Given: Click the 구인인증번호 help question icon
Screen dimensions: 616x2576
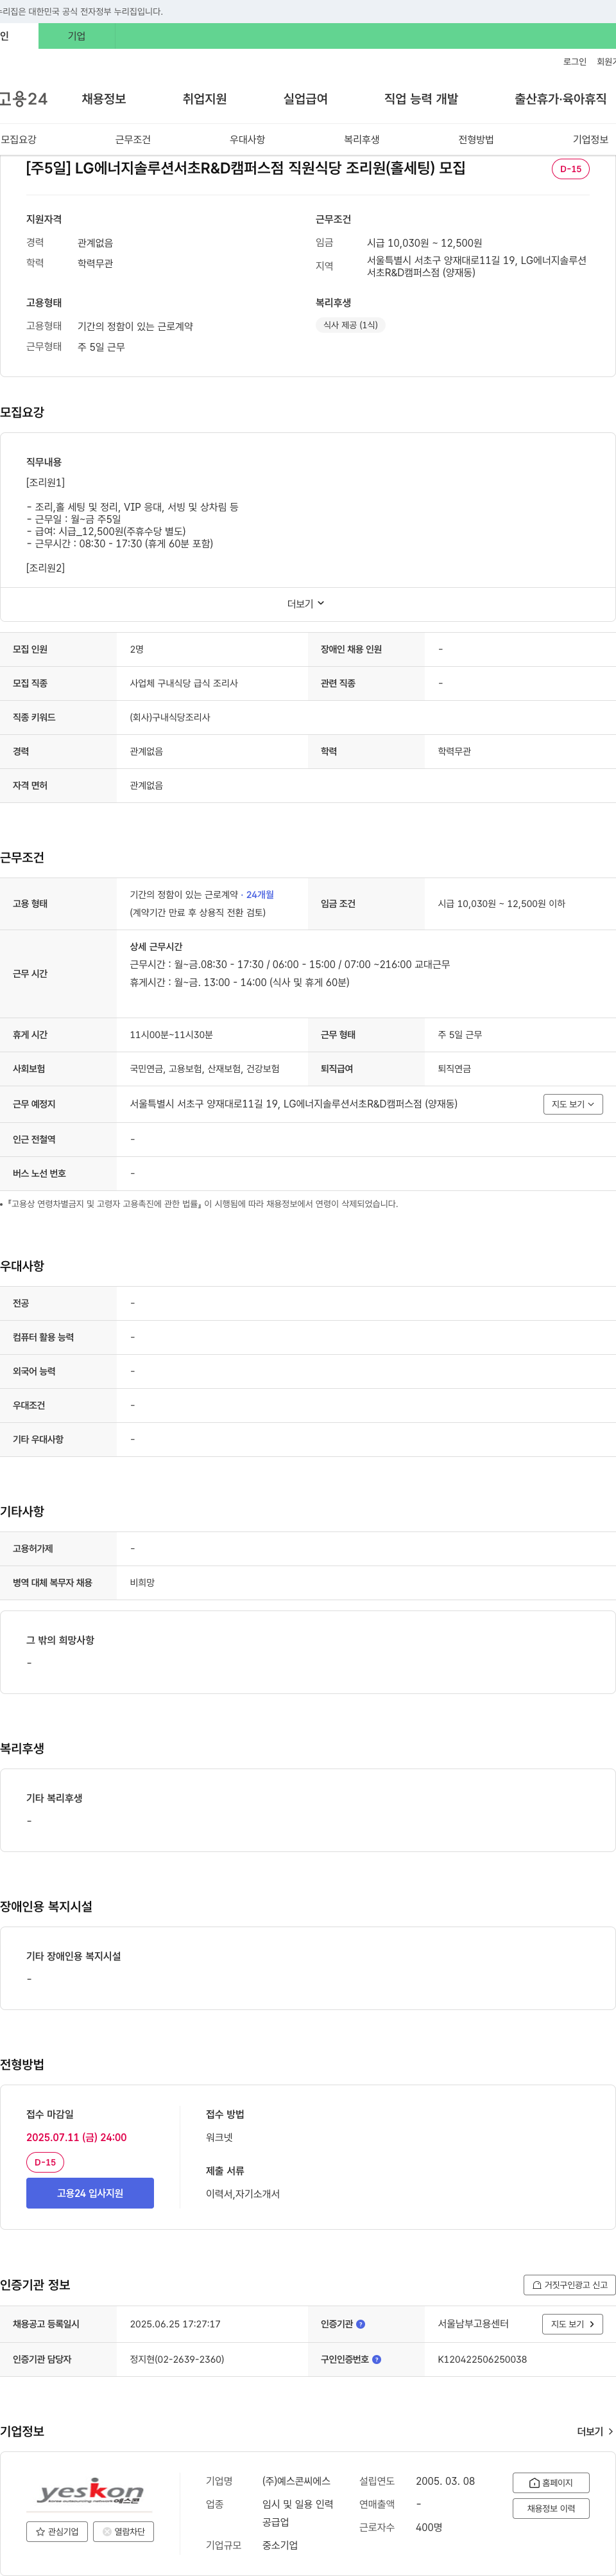Looking at the screenshot, I should pyautogui.click(x=377, y=2359).
